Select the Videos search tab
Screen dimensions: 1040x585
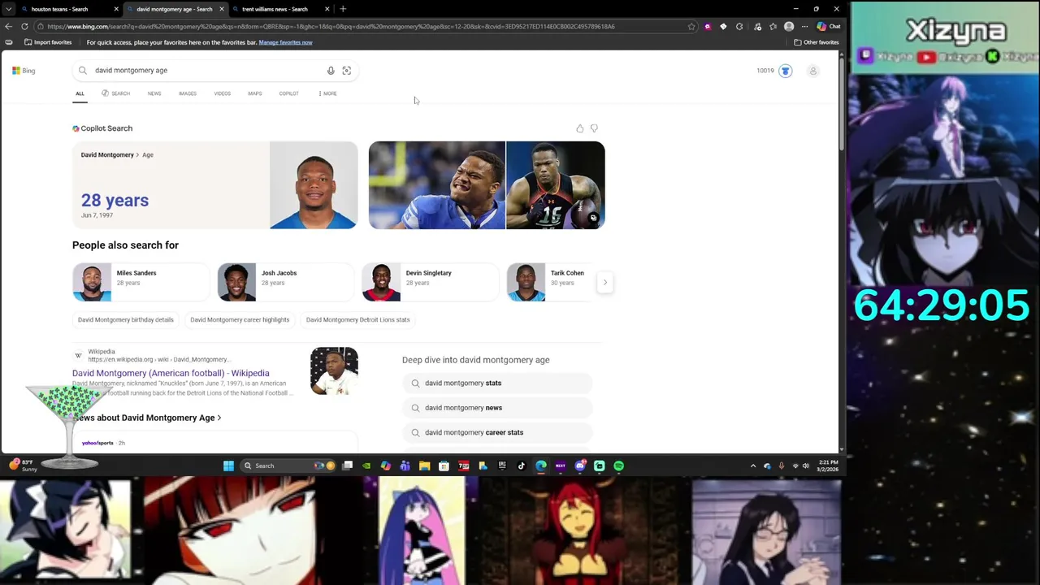click(222, 93)
